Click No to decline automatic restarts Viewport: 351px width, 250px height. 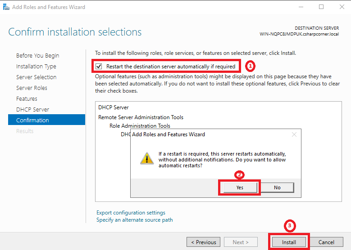[x=277, y=187]
